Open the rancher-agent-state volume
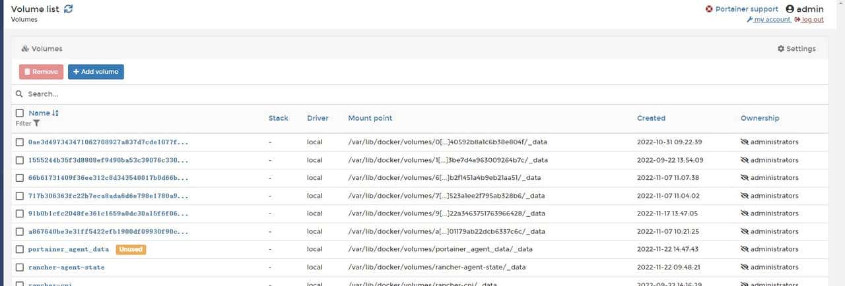Viewport: 845px width, 286px height. [x=67, y=268]
